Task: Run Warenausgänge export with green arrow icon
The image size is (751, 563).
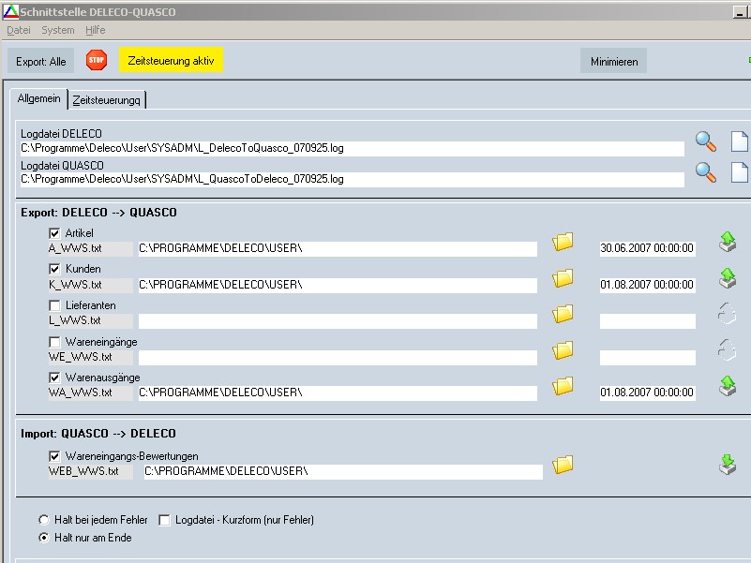Action: (728, 386)
